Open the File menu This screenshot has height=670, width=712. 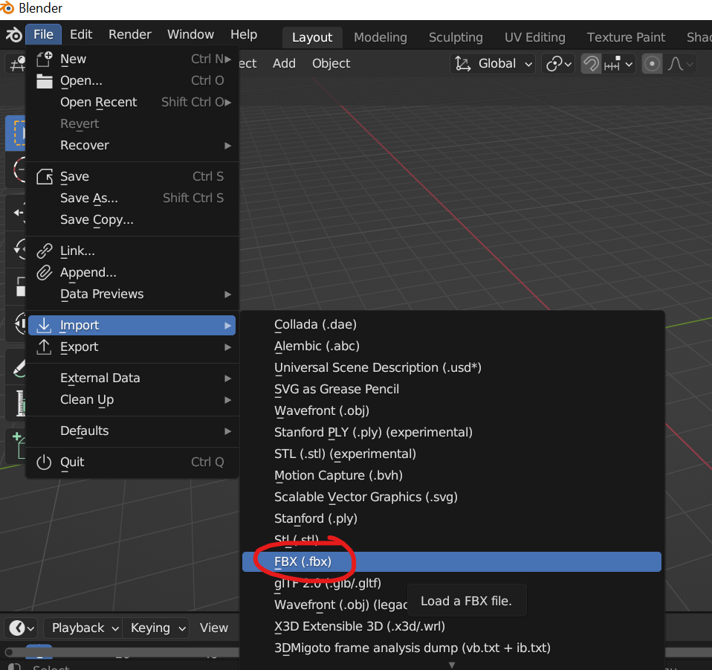coord(43,34)
